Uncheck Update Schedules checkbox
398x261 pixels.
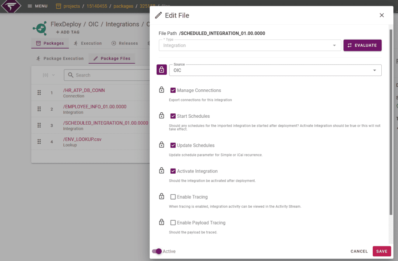[x=173, y=145]
